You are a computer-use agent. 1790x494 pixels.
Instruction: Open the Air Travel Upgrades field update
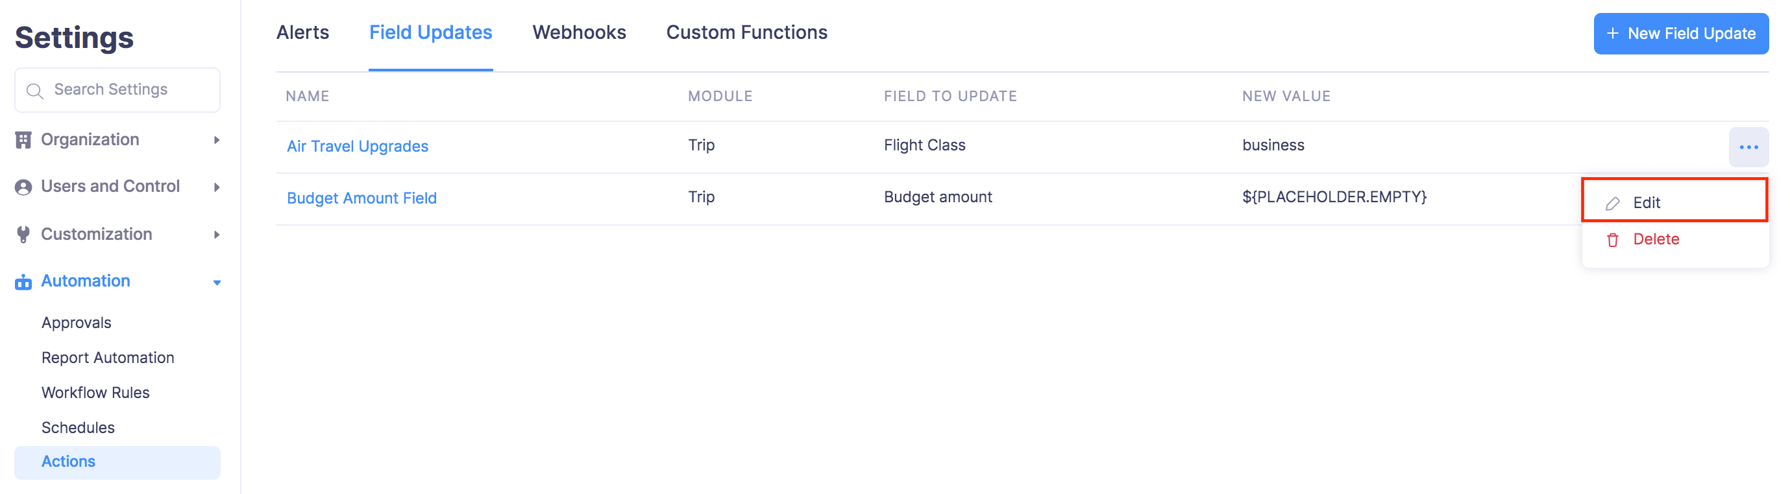[x=357, y=146]
